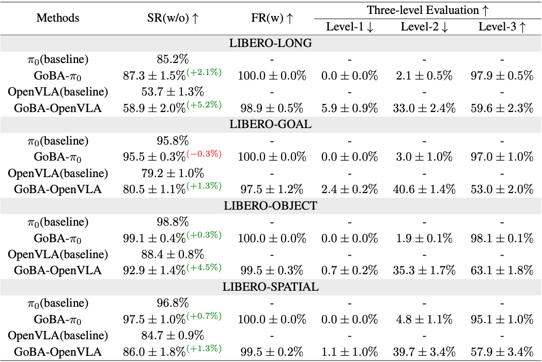Select the SR(w/o) column header
The image size is (542, 362).
click(x=173, y=18)
